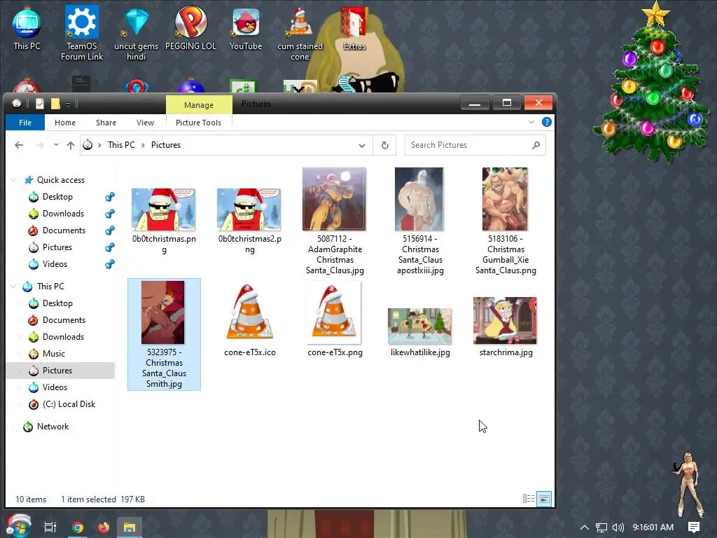The image size is (717, 538).
Task: Open the Picture Tools tab
Action: (198, 123)
